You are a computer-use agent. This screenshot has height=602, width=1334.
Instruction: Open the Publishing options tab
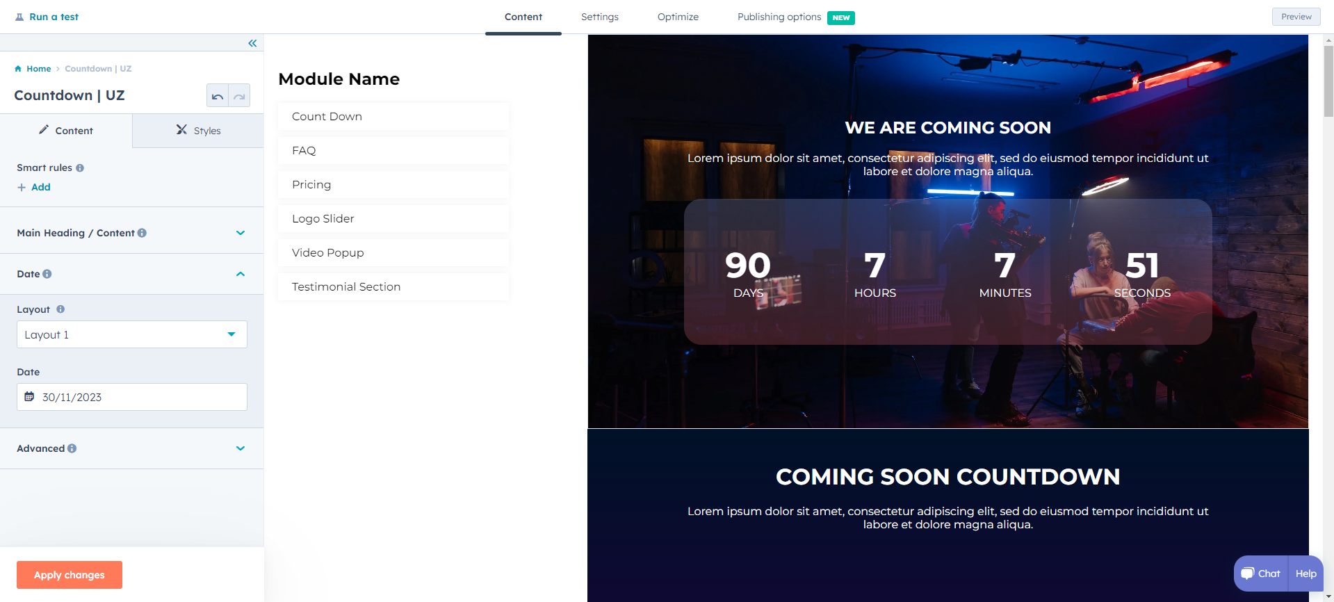pos(779,17)
